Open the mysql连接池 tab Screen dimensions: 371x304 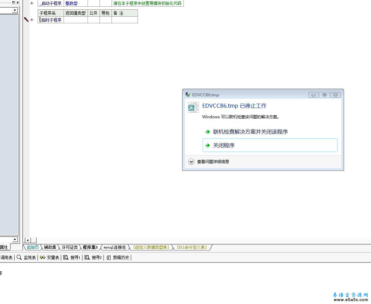115,248
